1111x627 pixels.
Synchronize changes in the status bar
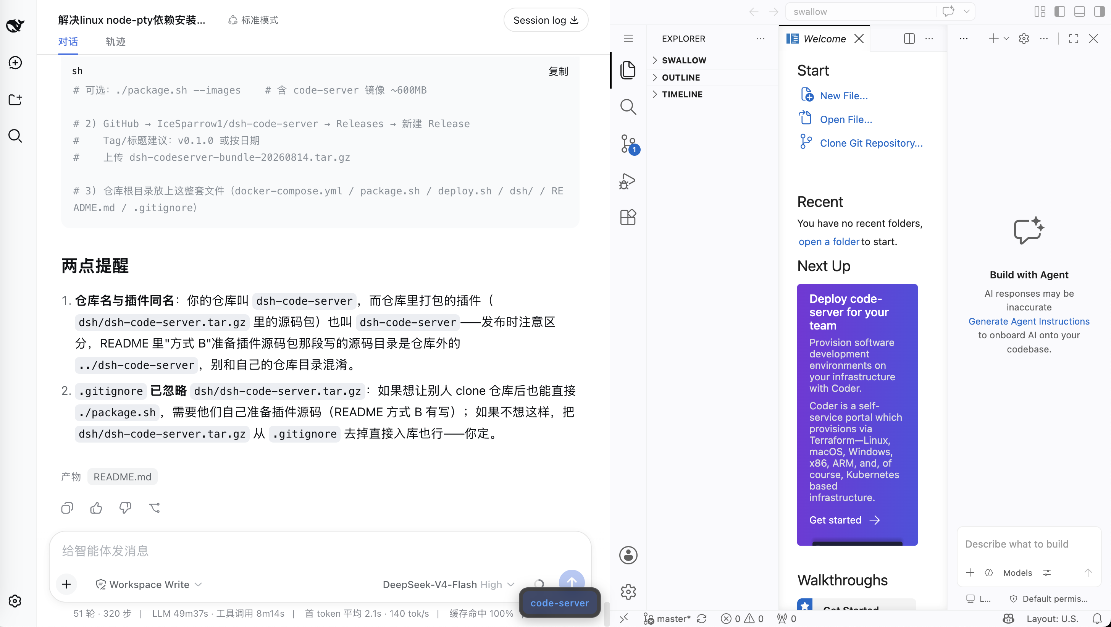pyautogui.click(x=702, y=619)
